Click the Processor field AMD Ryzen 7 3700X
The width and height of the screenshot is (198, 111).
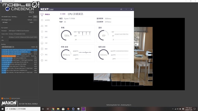click(x=23, y=31)
